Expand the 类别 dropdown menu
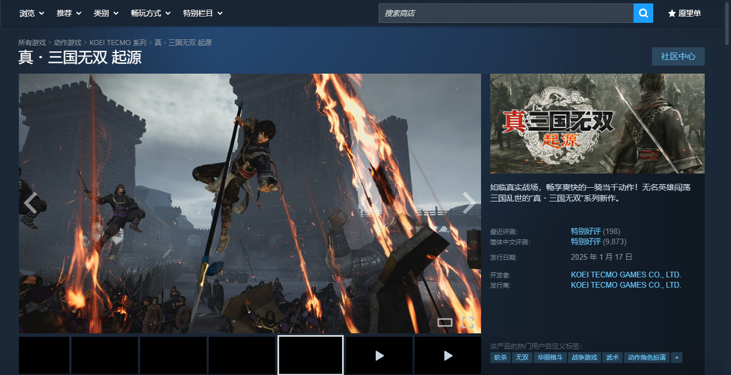731x375 pixels. [106, 13]
